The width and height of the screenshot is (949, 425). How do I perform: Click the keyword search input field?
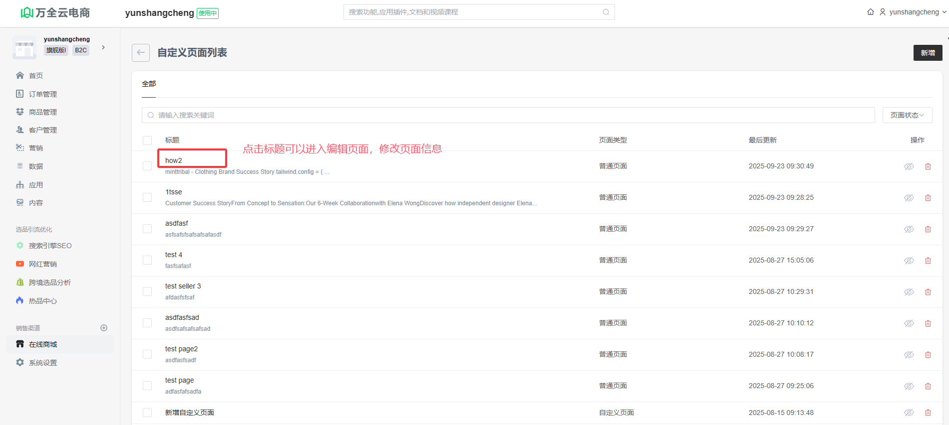click(x=508, y=115)
